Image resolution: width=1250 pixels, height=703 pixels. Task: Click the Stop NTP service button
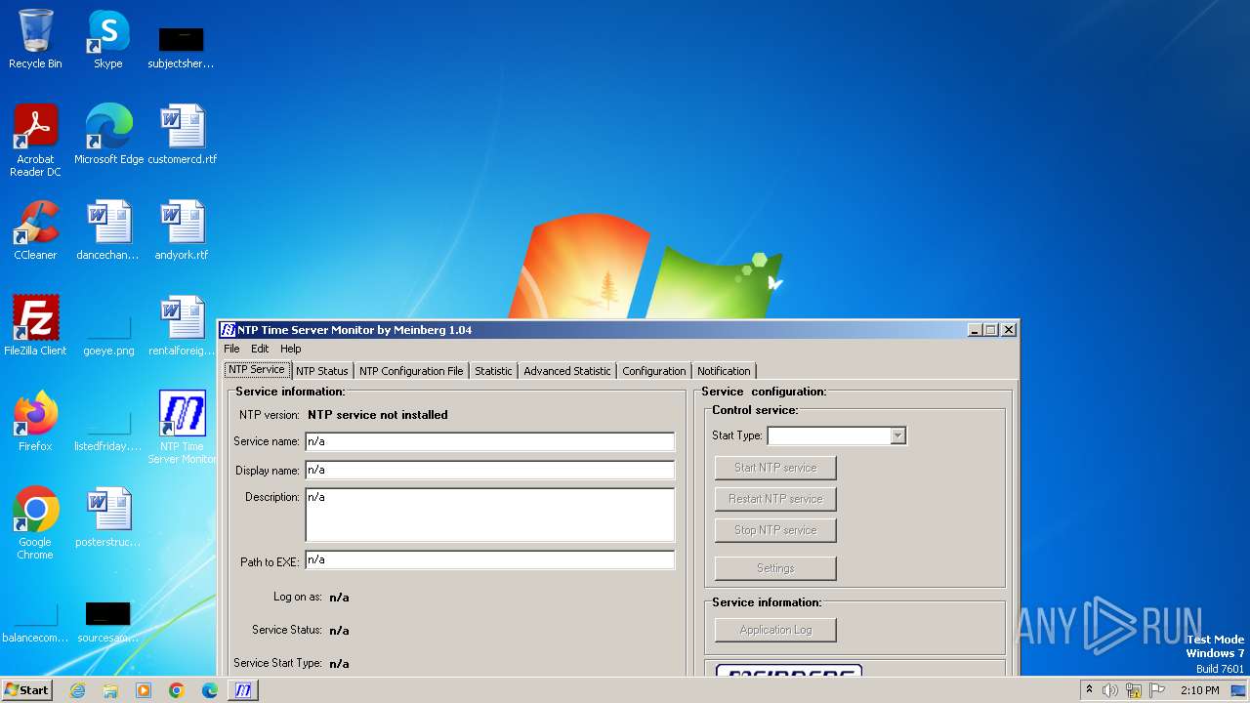[775, 530]
